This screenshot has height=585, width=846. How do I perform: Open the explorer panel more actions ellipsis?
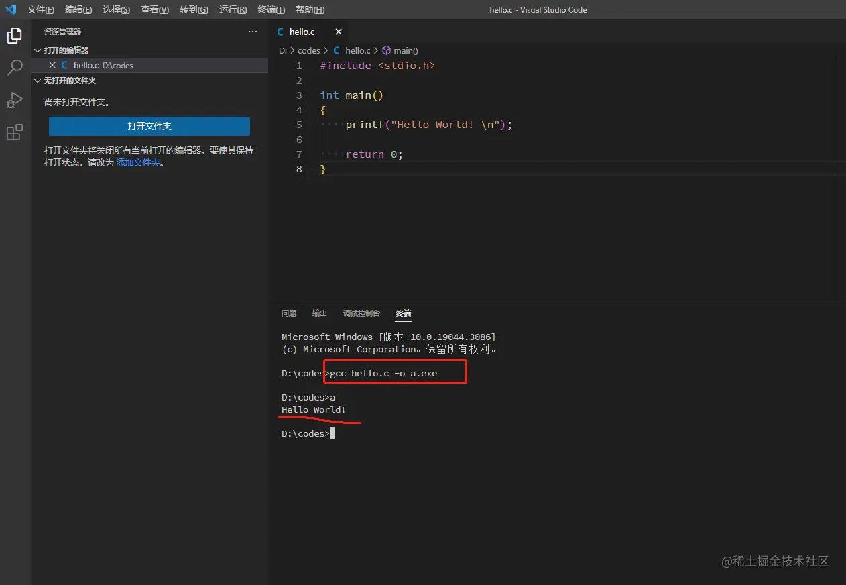click(x=253, y=32)
